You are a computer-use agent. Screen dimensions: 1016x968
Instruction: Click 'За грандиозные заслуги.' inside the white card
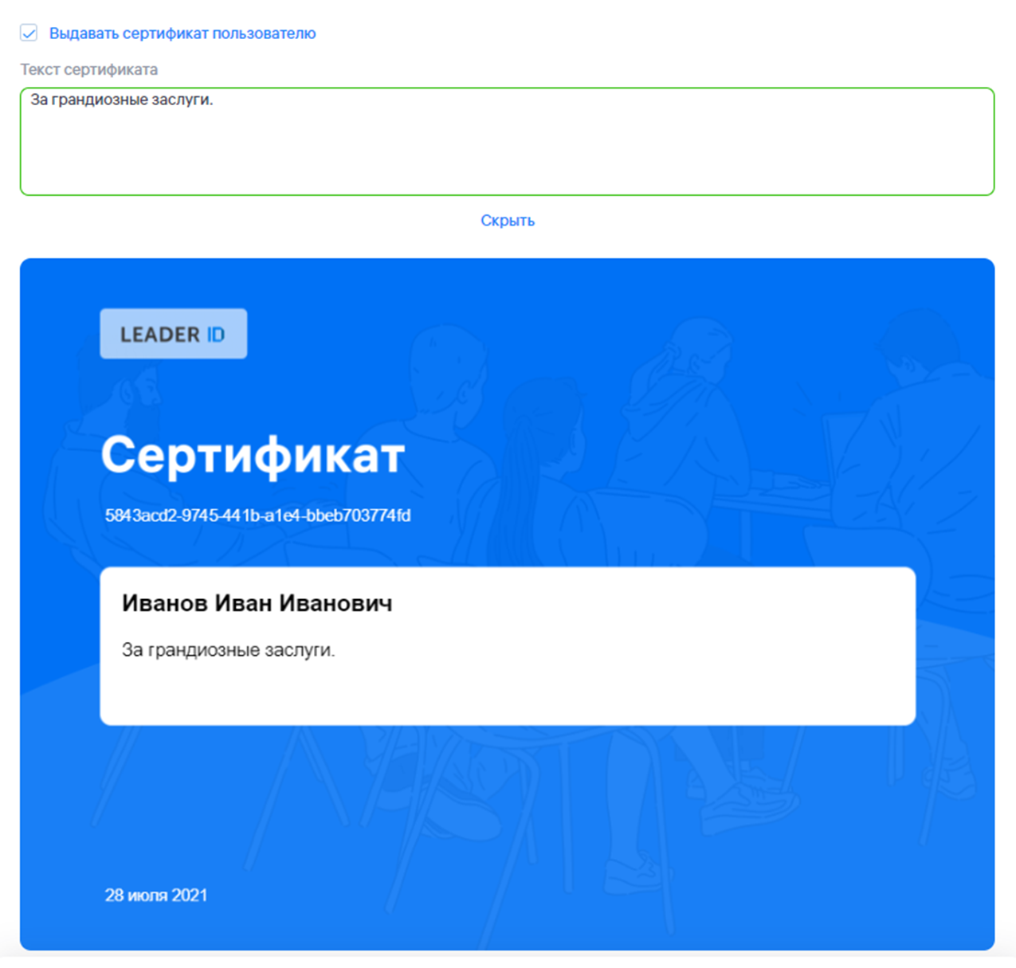tap(228, 650)
